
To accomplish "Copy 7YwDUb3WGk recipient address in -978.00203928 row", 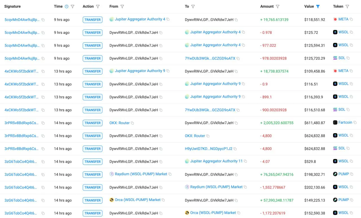I will click(x=238, y=58).
